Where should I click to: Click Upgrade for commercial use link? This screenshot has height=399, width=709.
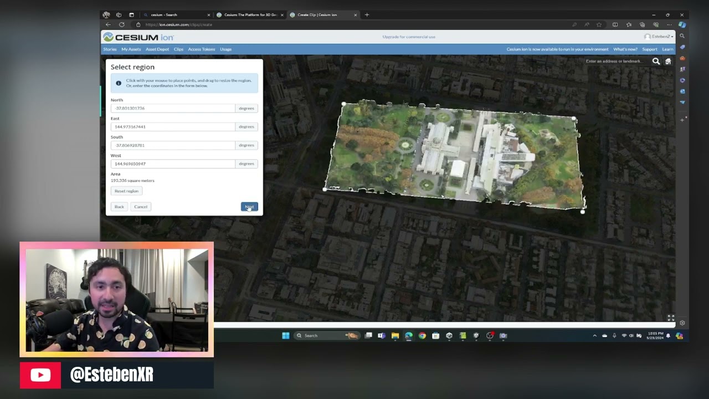409,37
